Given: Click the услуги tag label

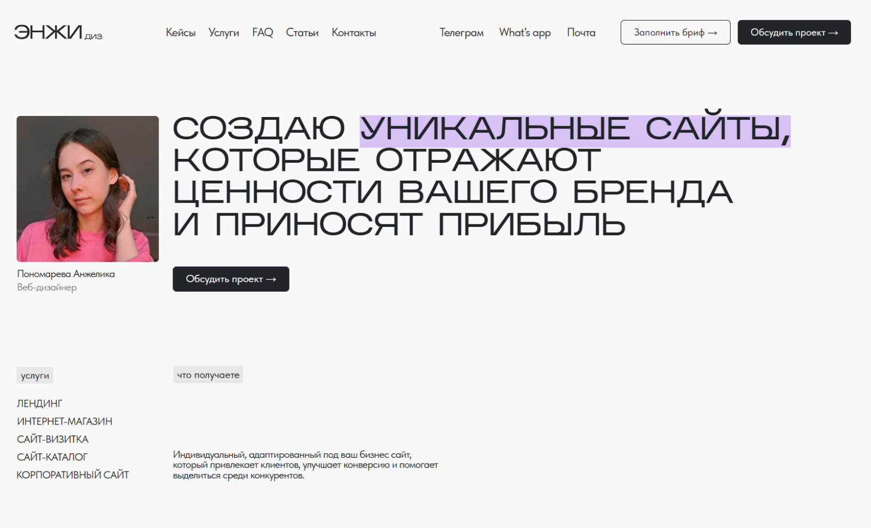Looking at the screenshot, I should pyautogui.click(x=35, y=376).
